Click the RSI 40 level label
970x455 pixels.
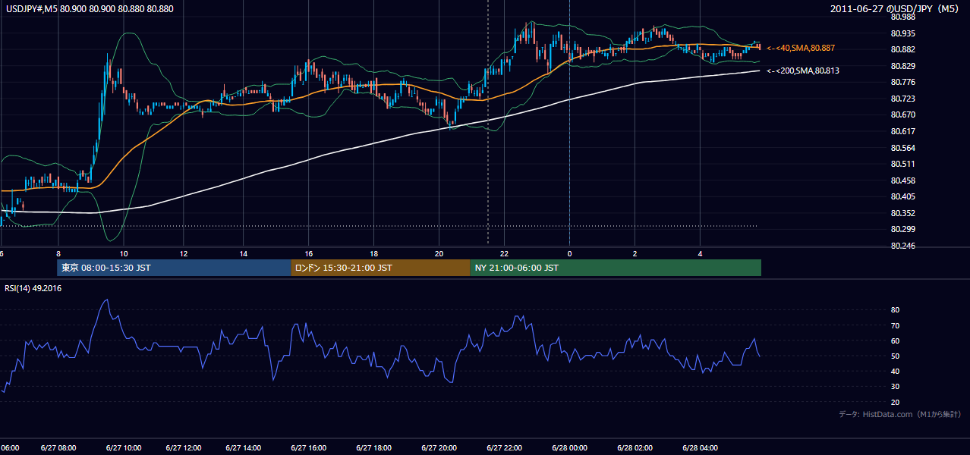[x=895, y=371]
